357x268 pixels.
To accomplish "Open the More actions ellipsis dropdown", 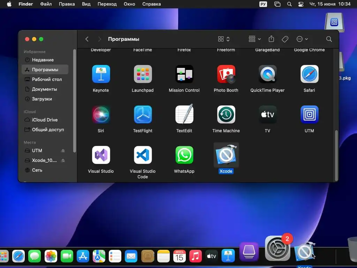I will (x=302, y=39).
